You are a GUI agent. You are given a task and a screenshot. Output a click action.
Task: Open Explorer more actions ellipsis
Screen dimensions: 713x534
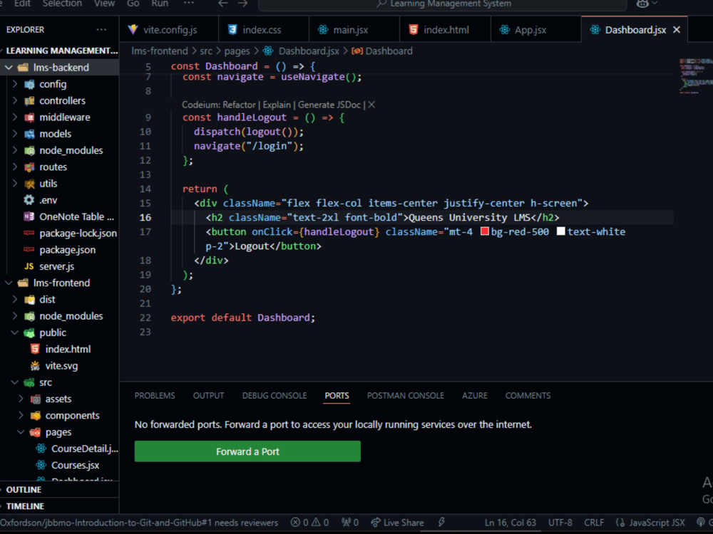[x=101, y=29]
